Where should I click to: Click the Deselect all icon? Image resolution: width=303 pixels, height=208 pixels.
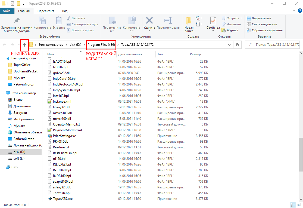pos(249,24)
